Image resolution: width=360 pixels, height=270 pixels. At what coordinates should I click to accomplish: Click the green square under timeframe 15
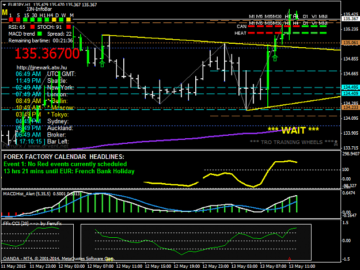pos(25,20)
